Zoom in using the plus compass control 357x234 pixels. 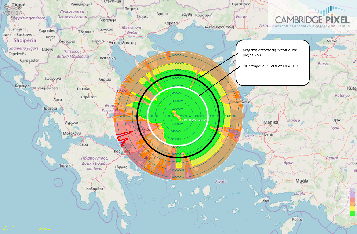coord(20,7)
